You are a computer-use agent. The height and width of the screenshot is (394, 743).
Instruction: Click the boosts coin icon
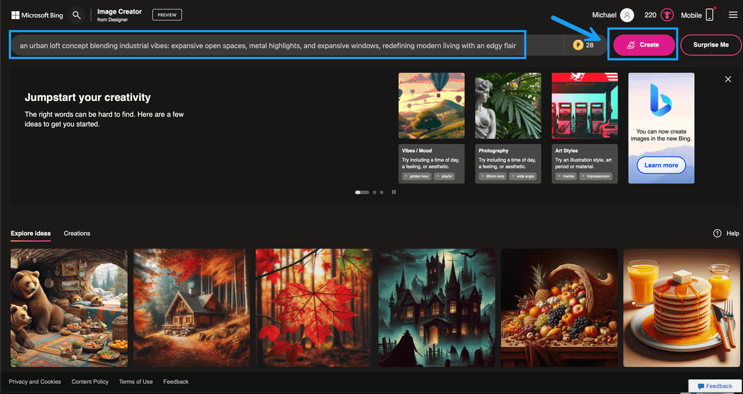(578, 45)
